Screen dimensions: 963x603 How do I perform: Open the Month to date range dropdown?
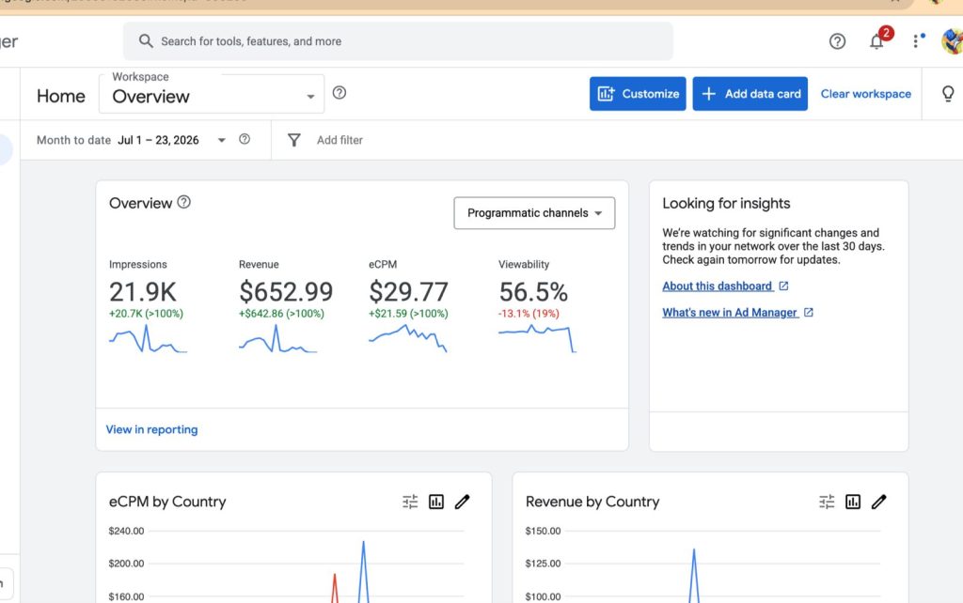pyautogui.click(x=132, y=140)
